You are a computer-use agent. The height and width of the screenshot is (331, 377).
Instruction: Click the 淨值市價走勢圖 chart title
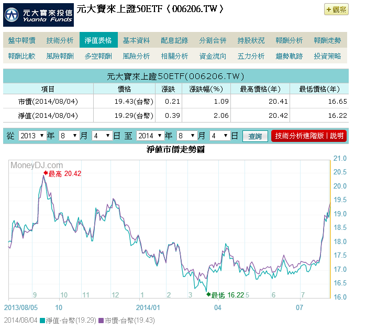pyautogui.click(x=175, y=149)
